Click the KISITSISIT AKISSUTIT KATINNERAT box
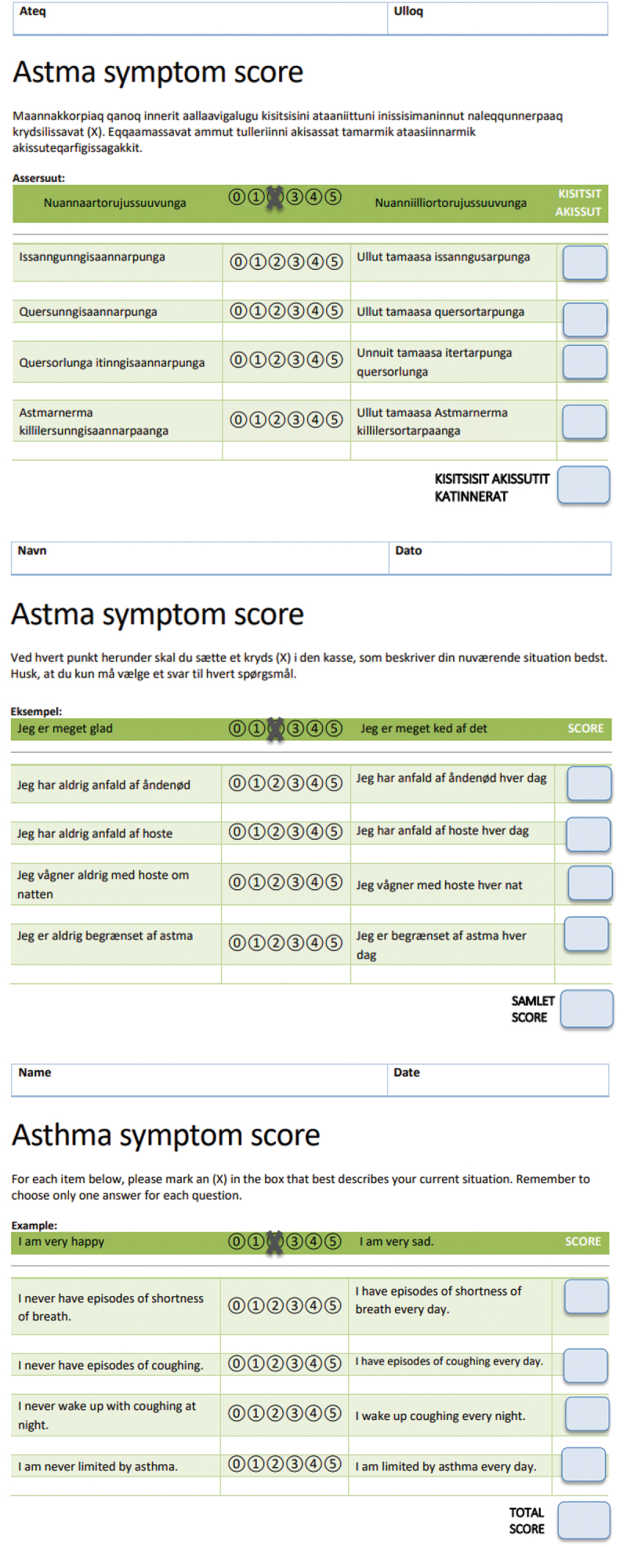The image size is (627, 1547). coord(583,485)
